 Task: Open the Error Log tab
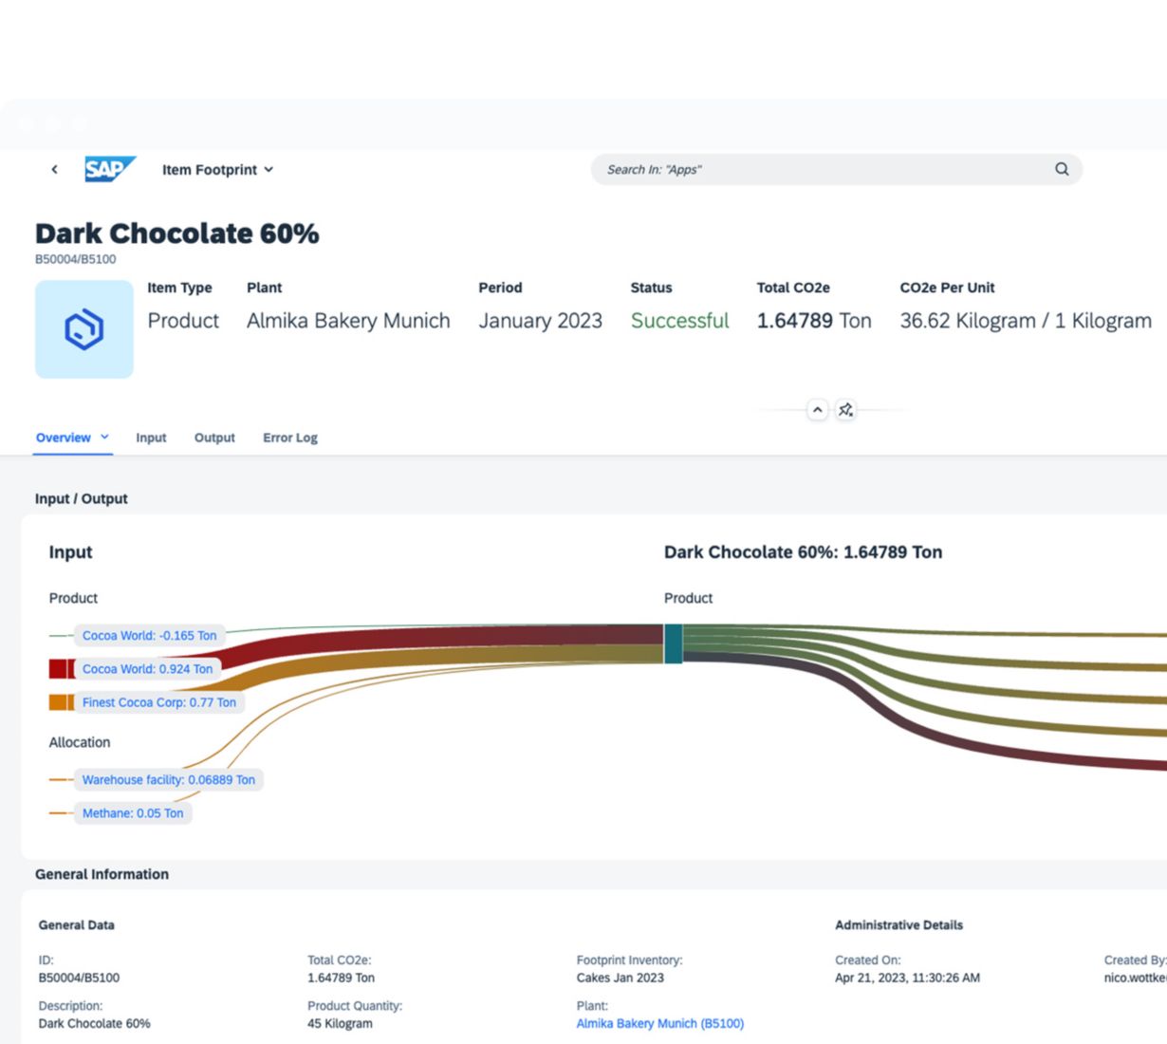[289, 438]
